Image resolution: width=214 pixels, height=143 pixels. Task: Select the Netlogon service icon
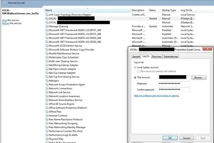(x=47, y=81)
